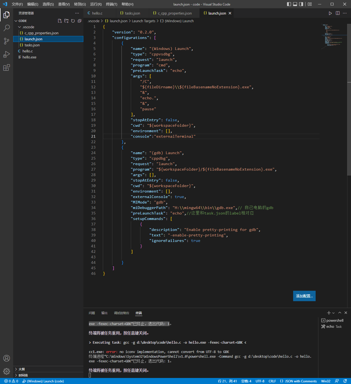Open the Search sidebar
The width and height of the screenshot is (351, 384).
[x=7, y=28]
